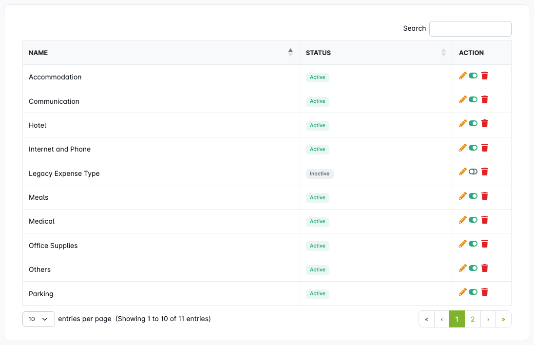Click the Search input field

point(470,29)
